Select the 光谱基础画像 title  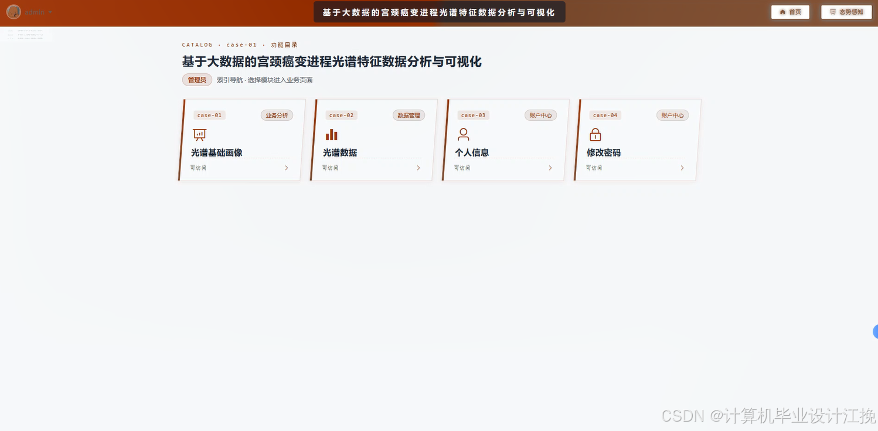point(217,152)
